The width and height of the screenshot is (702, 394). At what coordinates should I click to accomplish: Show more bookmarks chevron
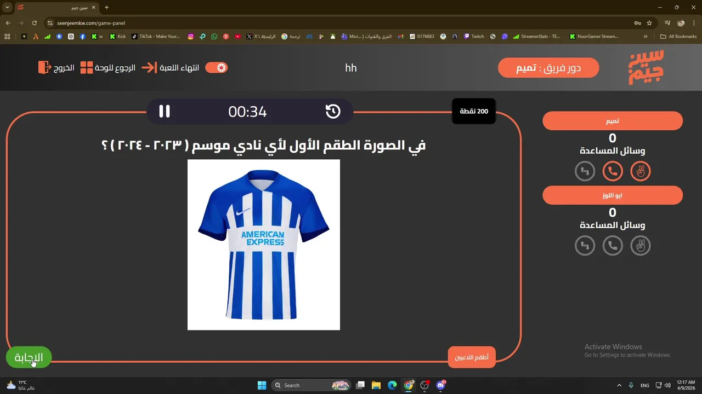[x=646, y=37]
